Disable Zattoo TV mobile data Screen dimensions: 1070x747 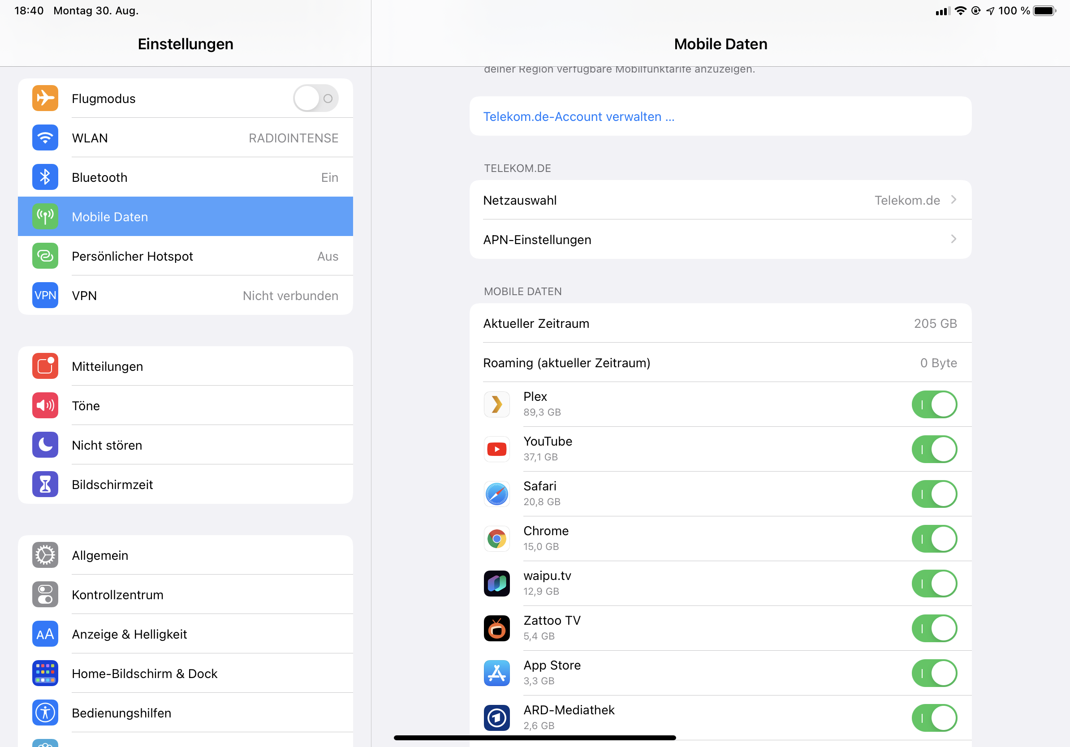934,628
